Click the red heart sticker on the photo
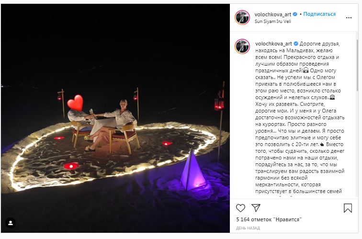Screen dimensions: 362x239 coord(75,103)
